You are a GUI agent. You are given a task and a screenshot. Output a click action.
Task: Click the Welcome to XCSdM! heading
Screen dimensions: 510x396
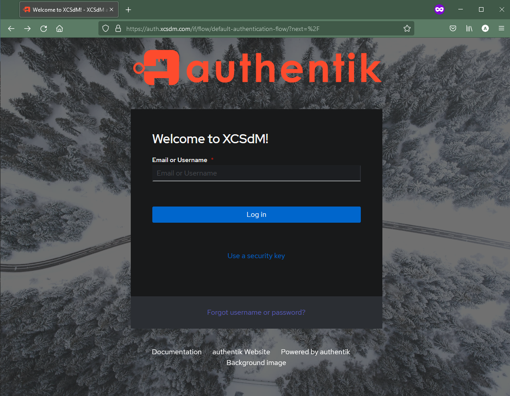tap(210, 139)
